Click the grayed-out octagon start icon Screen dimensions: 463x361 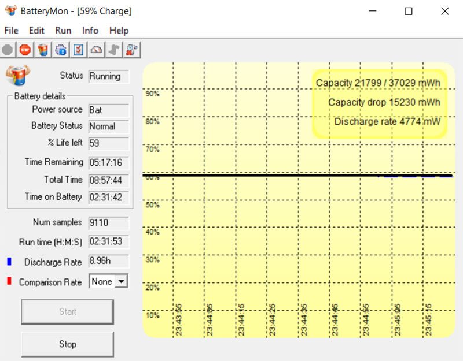[x=8, y=50]
